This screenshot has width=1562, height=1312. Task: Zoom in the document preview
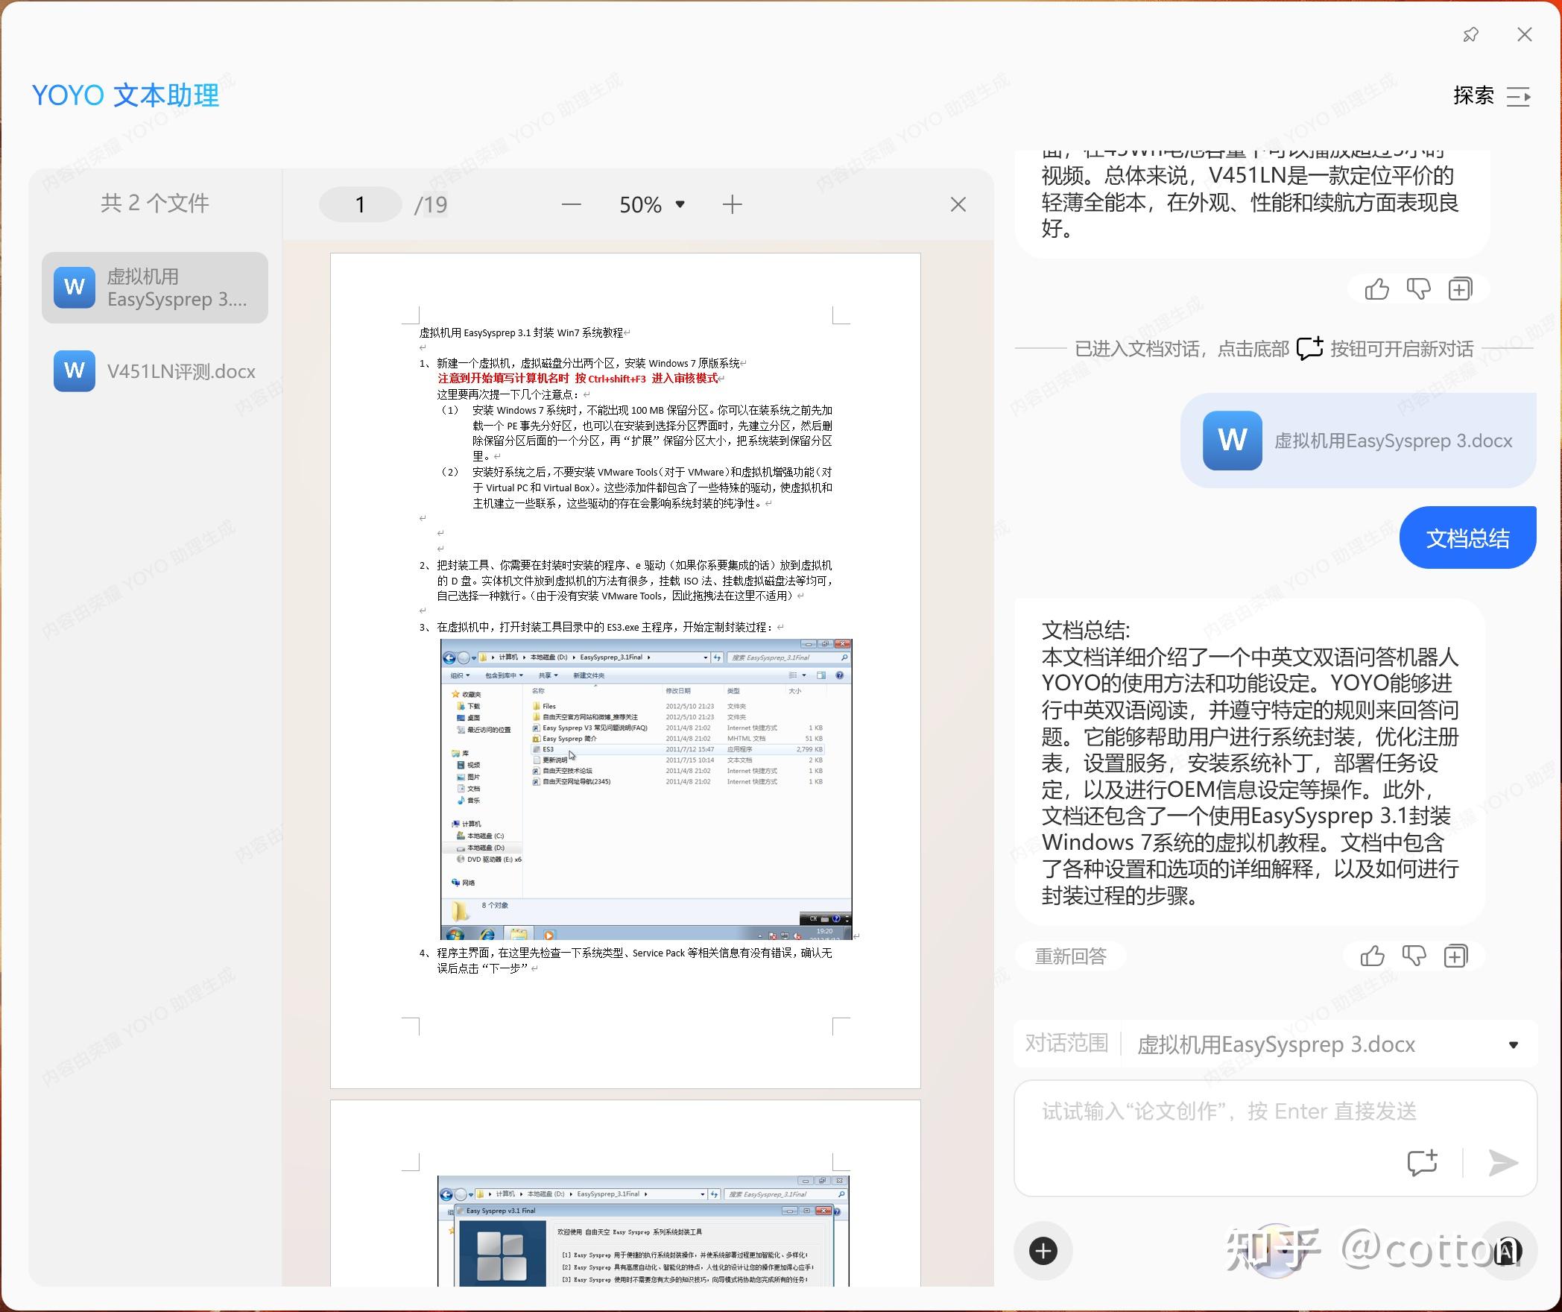point(733,204)
